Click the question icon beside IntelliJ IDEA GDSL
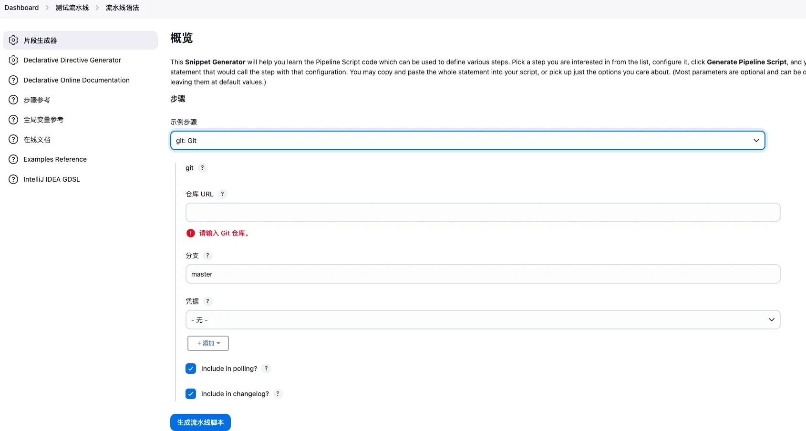This screenshot has width=806, height=431. click(13, 179)
